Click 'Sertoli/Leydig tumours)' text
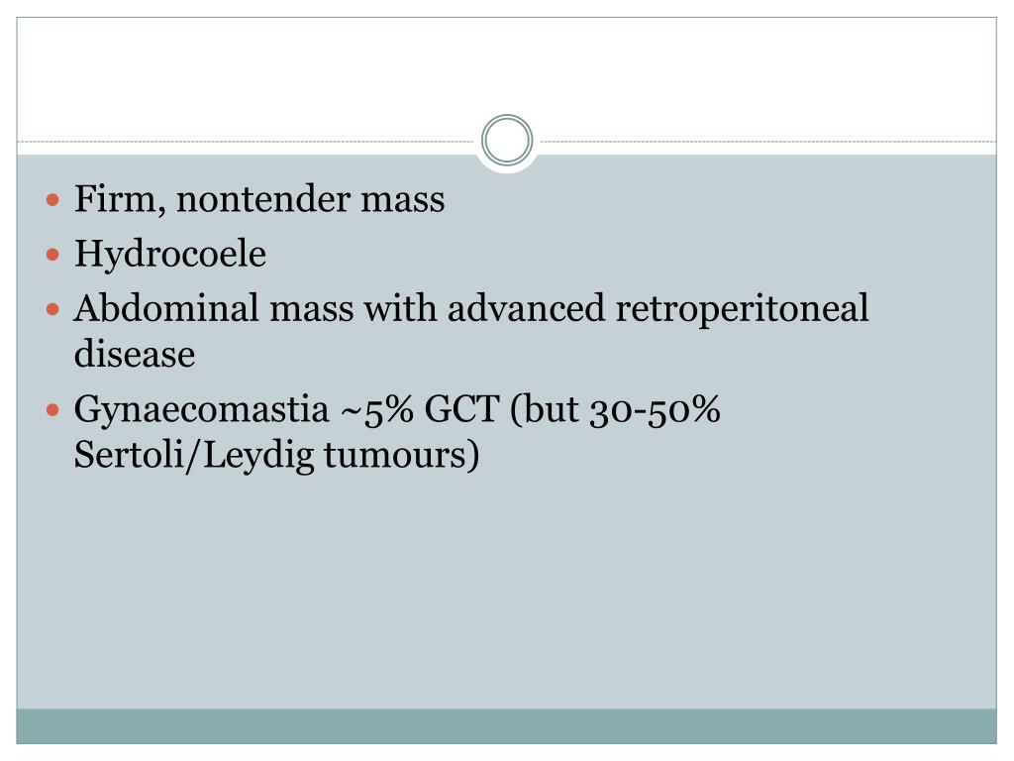 pyautogui.click(x=277, y=455)
